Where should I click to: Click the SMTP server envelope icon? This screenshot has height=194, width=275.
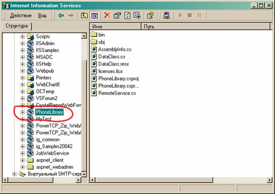(x=22, y=174)
